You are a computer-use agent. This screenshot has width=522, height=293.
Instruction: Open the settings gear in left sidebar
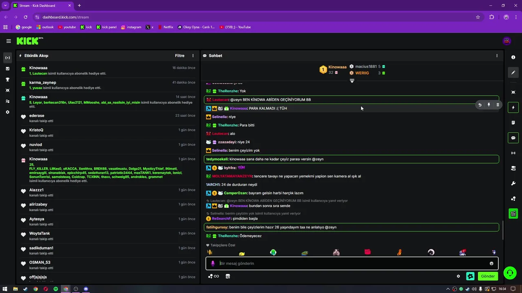(x=7, y=112)
